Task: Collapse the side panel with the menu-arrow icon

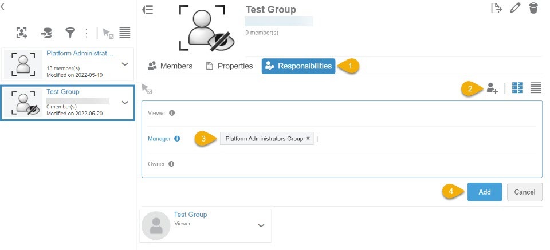Action: coord(148,10)
